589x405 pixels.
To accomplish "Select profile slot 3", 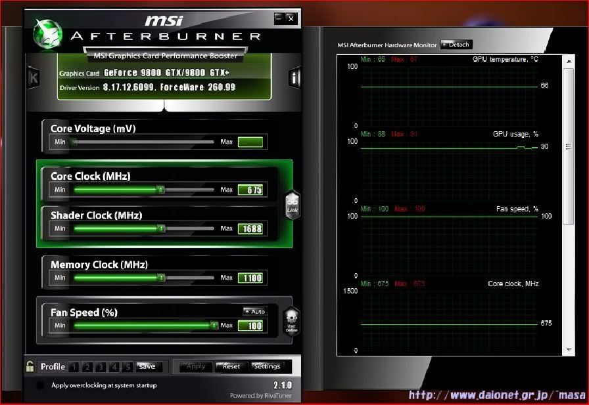I will pos(101,367).
